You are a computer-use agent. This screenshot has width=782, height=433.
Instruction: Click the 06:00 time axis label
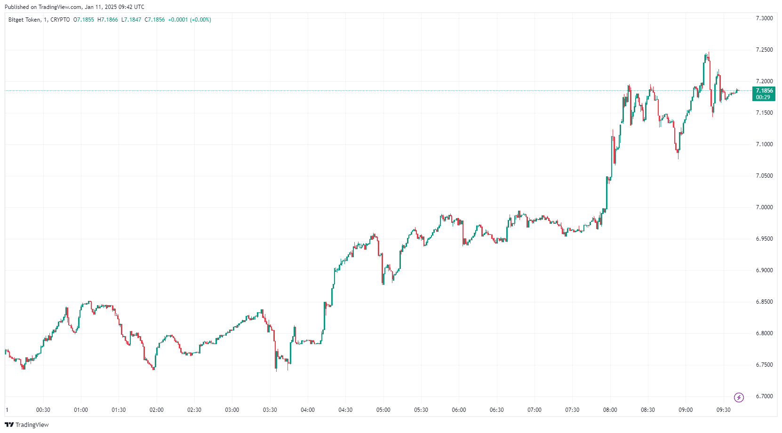(x=459, y=410)
